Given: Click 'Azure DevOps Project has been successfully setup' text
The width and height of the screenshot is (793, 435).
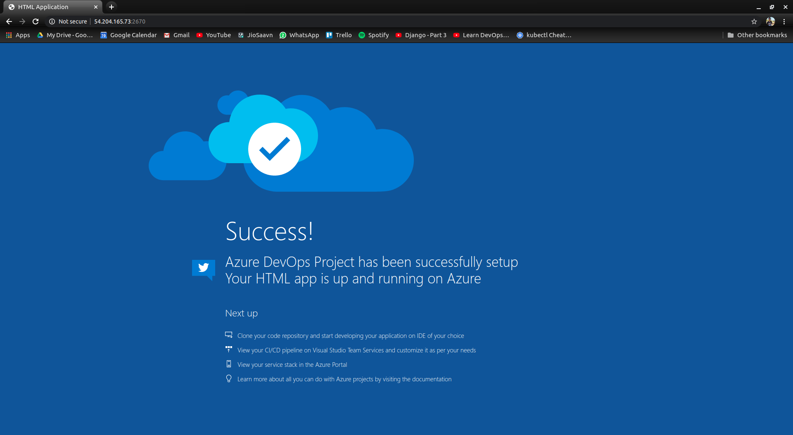Looking at the screenshot, I should coord(372,262).
